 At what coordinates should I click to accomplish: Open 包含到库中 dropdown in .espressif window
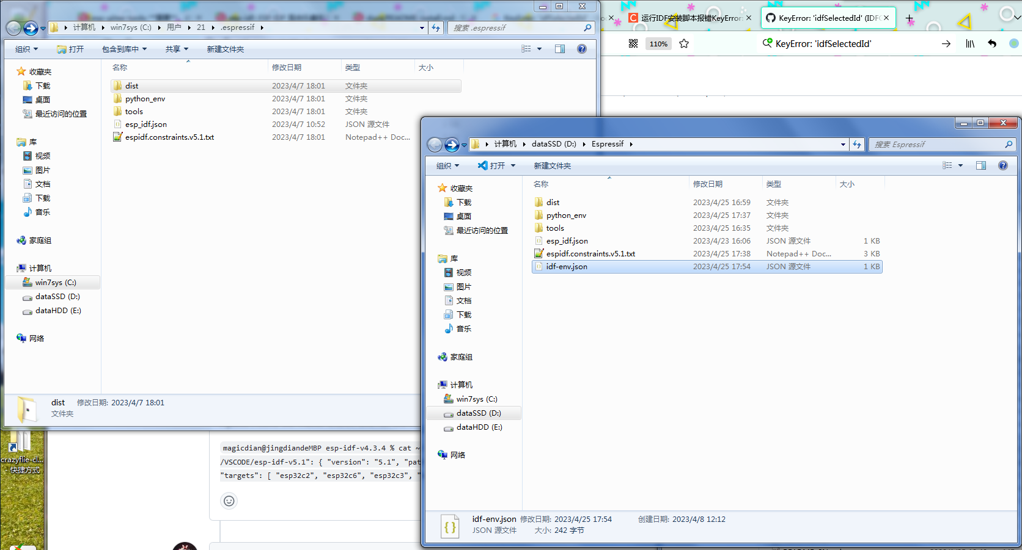point(124,49)
